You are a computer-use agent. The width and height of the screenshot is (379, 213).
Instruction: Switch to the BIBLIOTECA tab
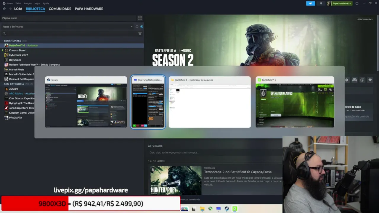coord(36,9)
